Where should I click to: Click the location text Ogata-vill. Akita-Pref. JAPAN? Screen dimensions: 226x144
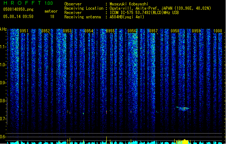[141, 8]
